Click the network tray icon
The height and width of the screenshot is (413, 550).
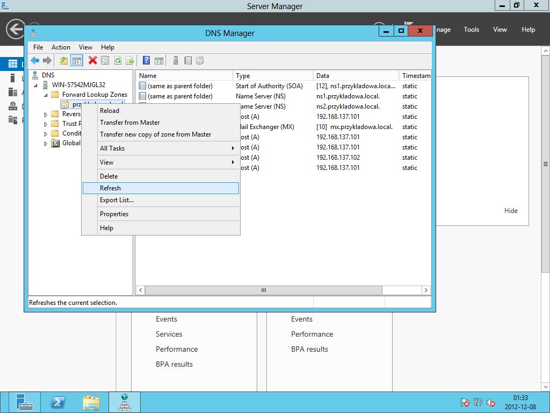[x=477, y=402]
